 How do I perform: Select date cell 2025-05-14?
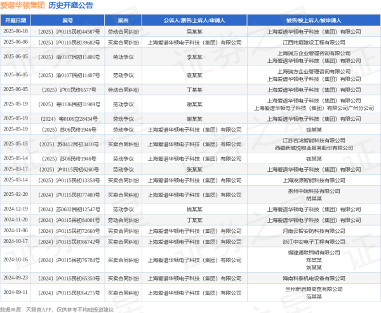15,158
